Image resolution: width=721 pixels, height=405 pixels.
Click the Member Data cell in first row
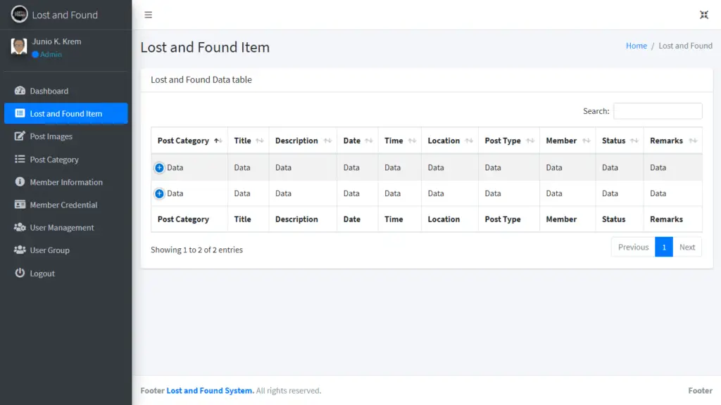(554, 167)
